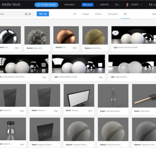Click the Adobe Stock logo
Viewport: 156px width, 148px height.
point(11,4)
